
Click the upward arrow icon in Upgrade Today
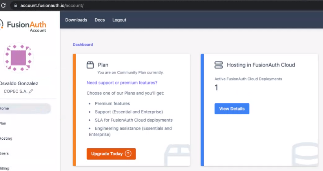[x=128, y=153]
